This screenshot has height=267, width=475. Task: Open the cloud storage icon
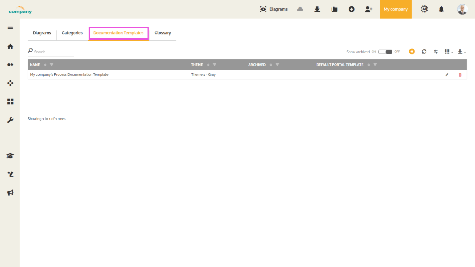300,9
